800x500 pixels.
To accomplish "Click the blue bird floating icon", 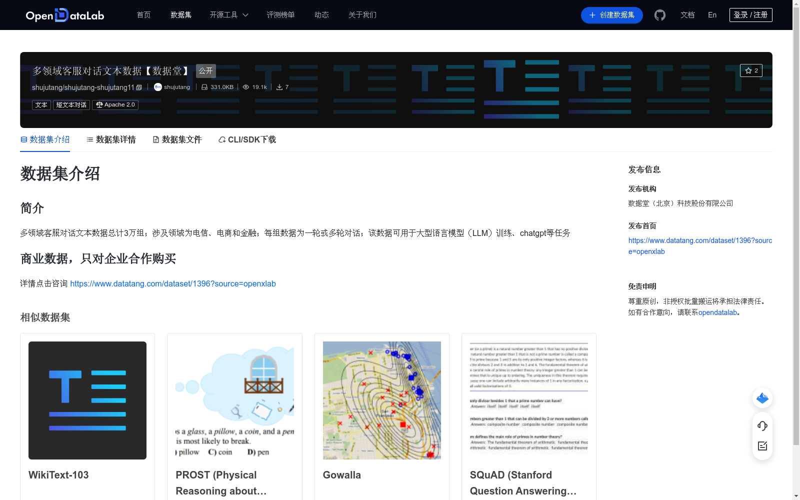I will [x=762, y=398].
